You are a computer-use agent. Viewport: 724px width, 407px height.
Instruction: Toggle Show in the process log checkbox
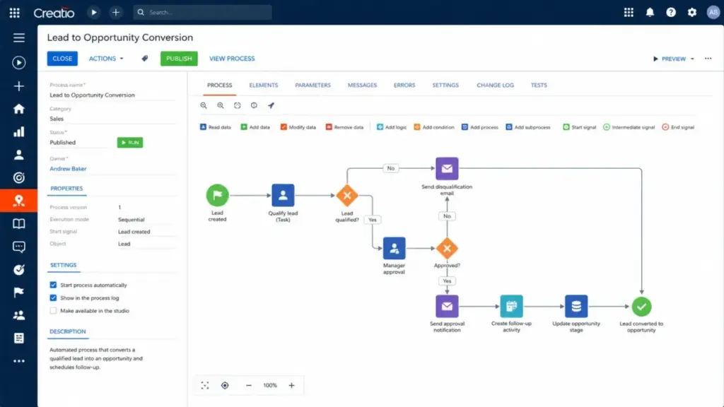click(x=53, y=298)
